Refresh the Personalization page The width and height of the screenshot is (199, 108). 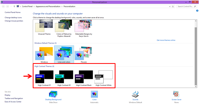(173, 6)
